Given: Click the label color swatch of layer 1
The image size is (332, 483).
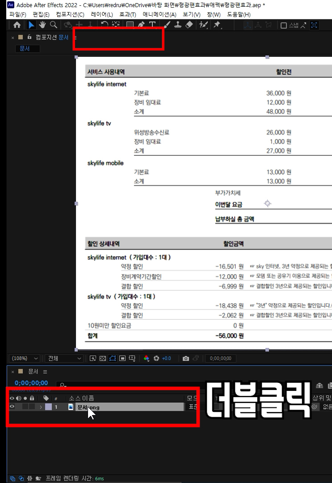Looking at the screenshot, I should [48, 407].
